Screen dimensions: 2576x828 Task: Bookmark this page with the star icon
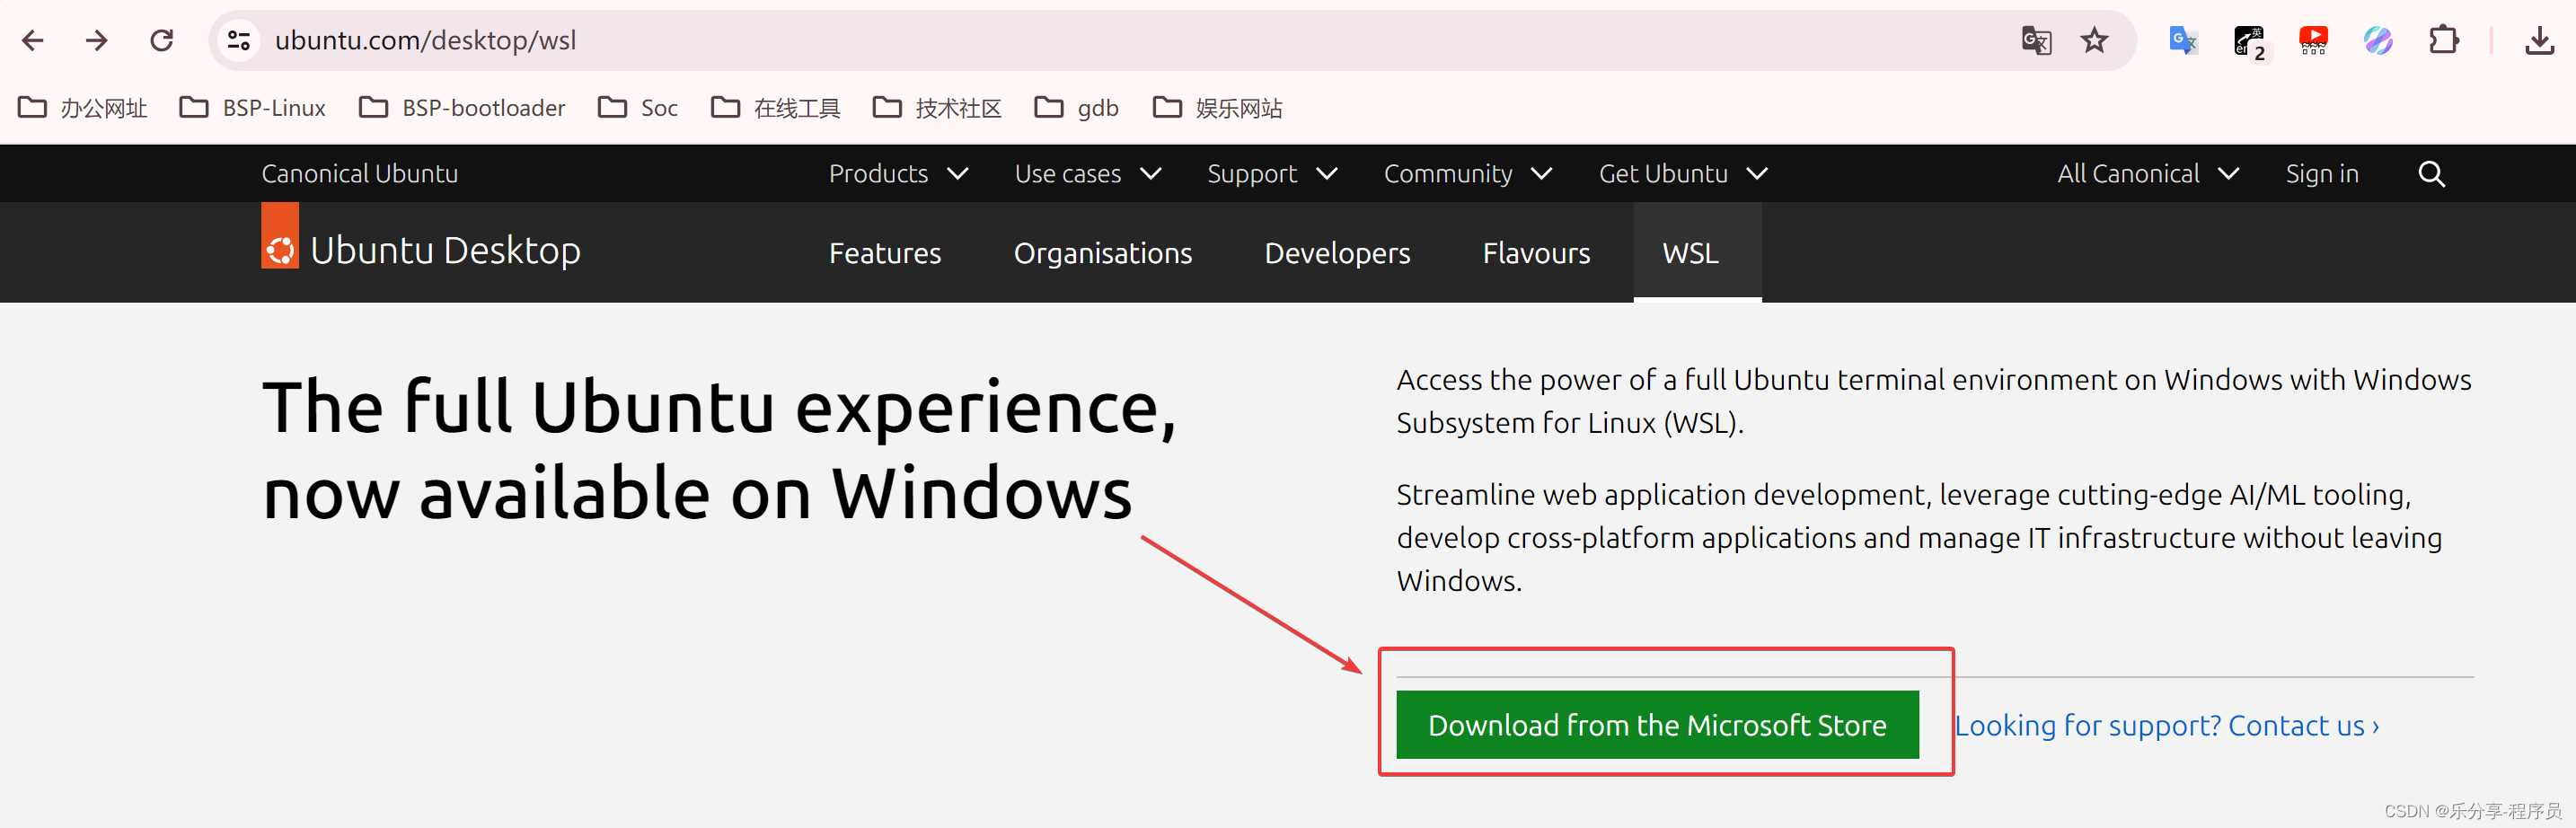pyautogui.click(x=2094, y=40)
